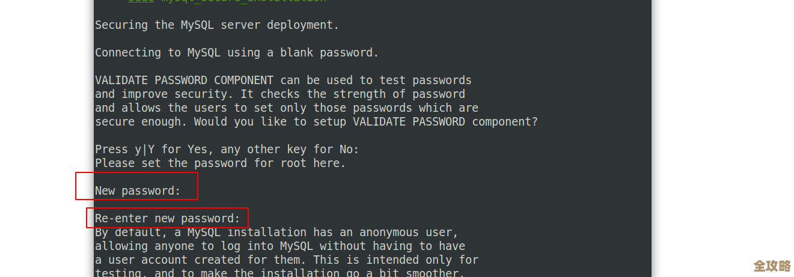The height and width of the screenshot is (277, 794).
Task: Click the 全攻略 watermark logo
Action: pyautogui.click(x=772, y=266)
